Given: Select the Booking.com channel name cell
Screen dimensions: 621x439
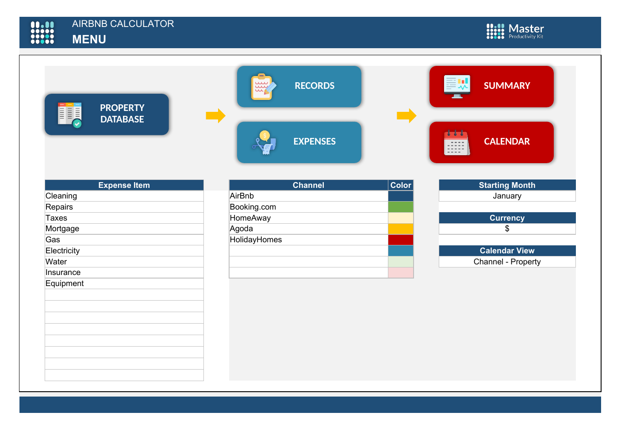Looking at the screenshot, I should (x=309, y=207).
